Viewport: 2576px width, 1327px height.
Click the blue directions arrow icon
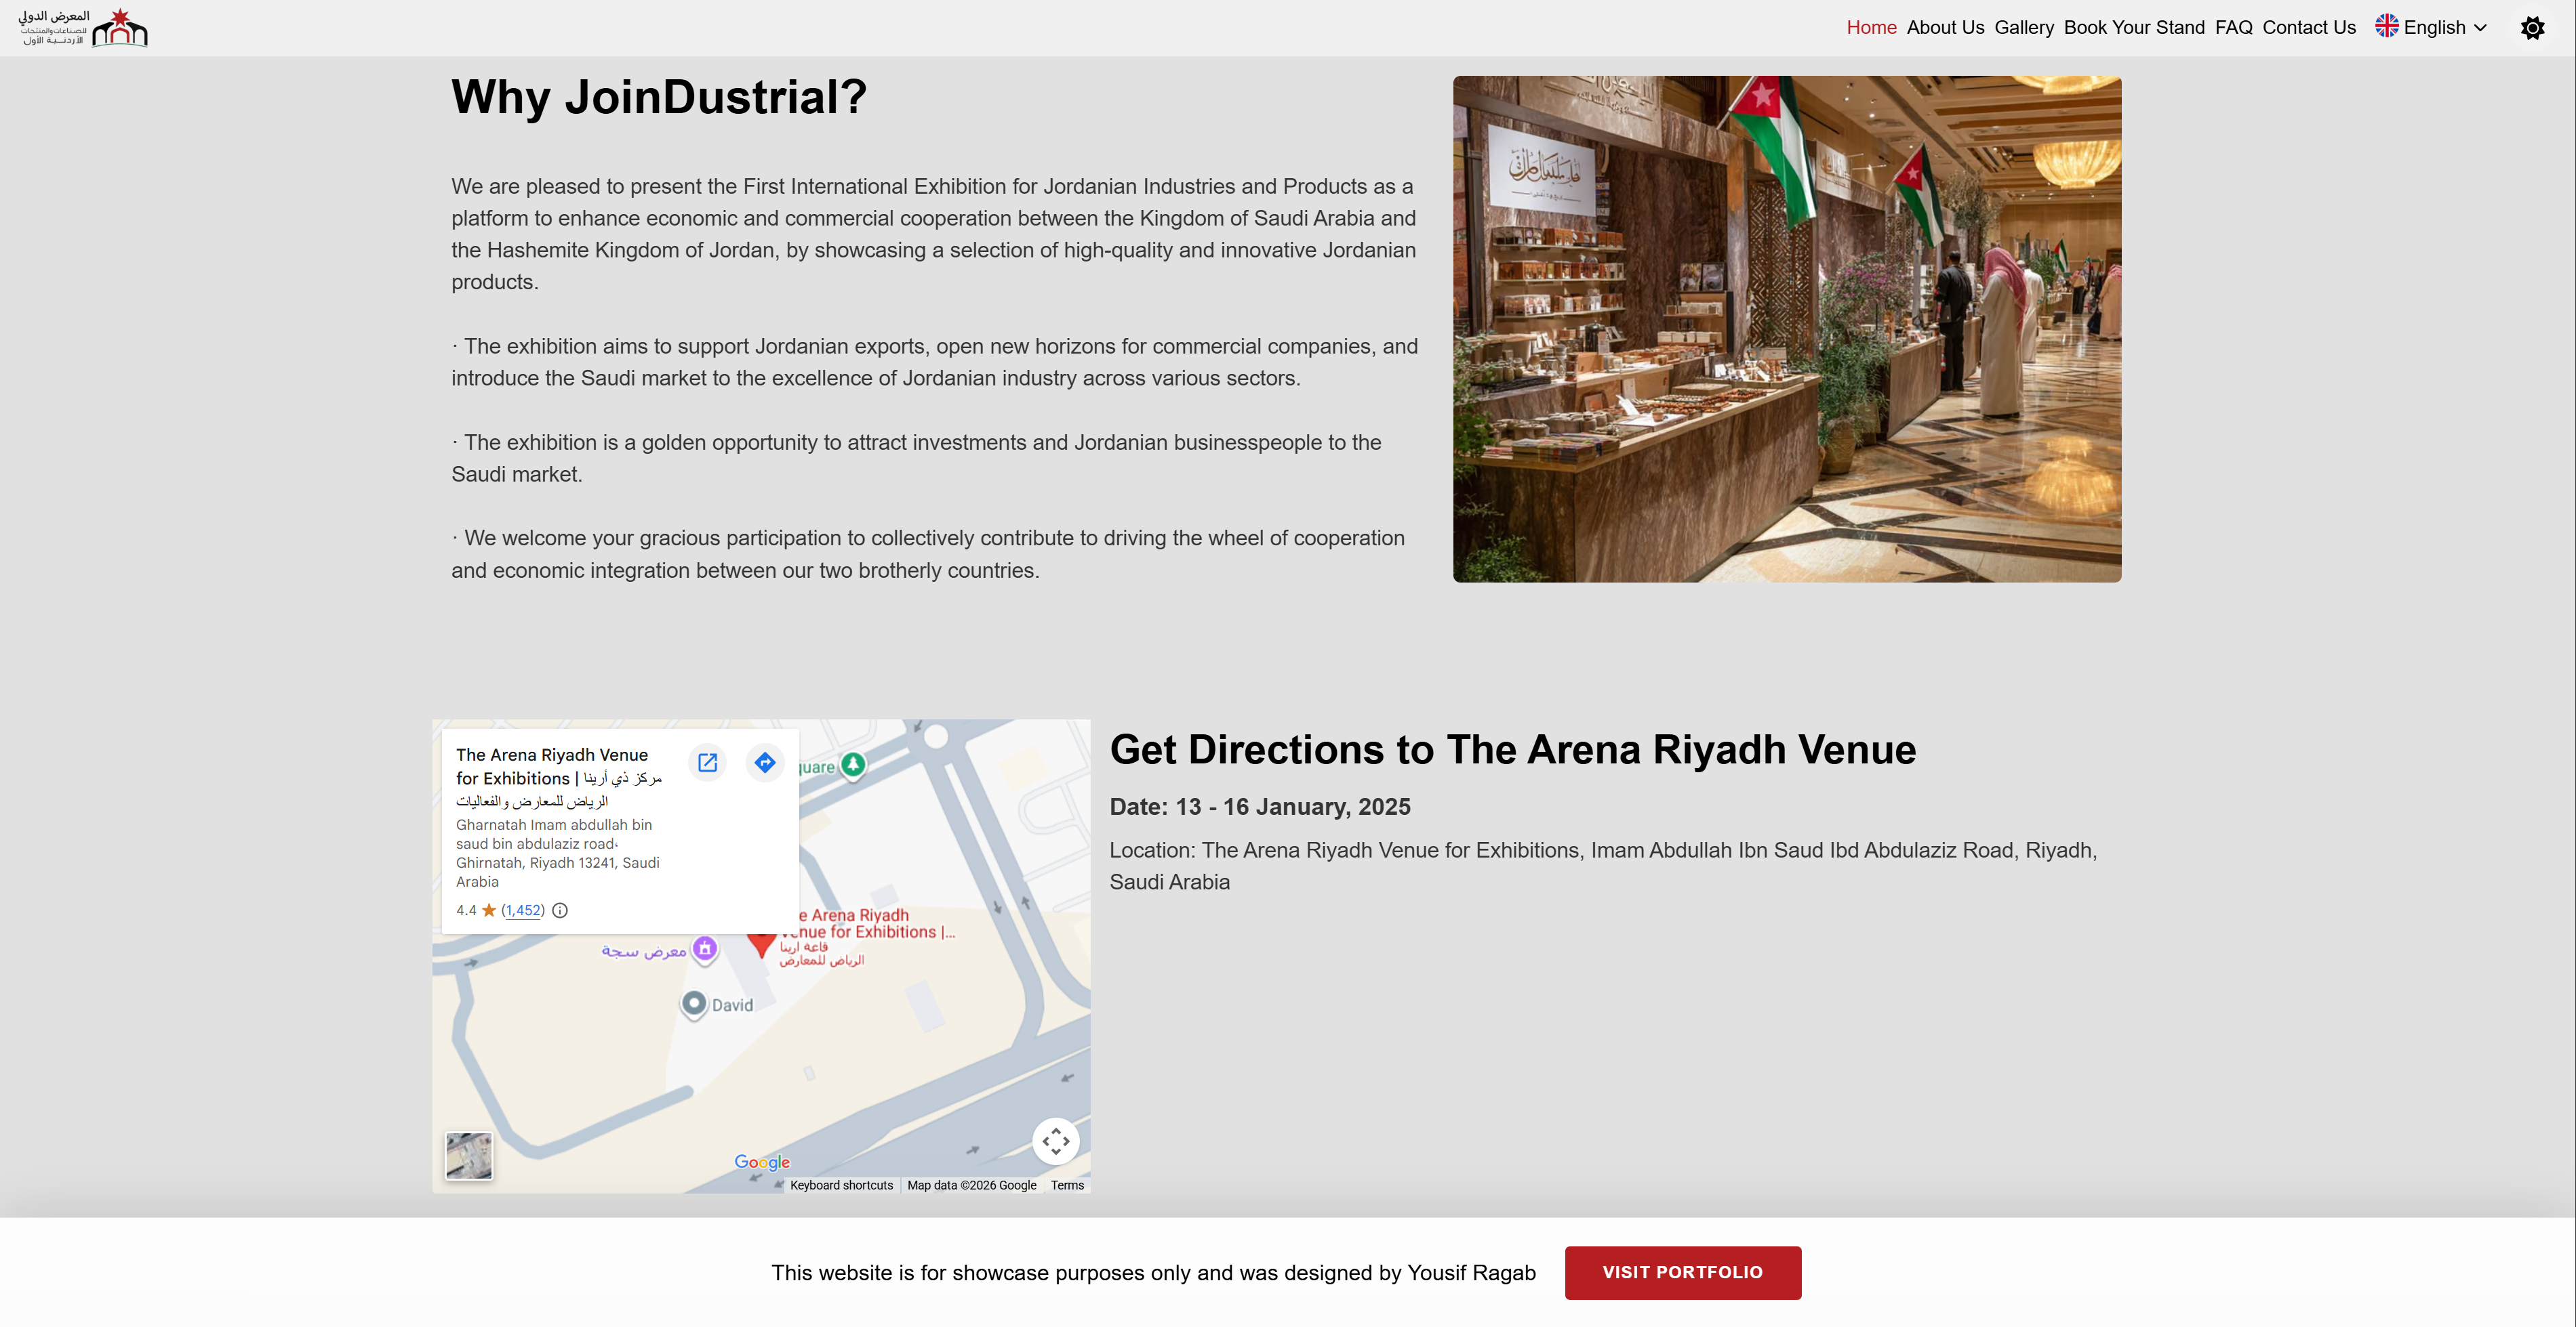pos(765,763)
